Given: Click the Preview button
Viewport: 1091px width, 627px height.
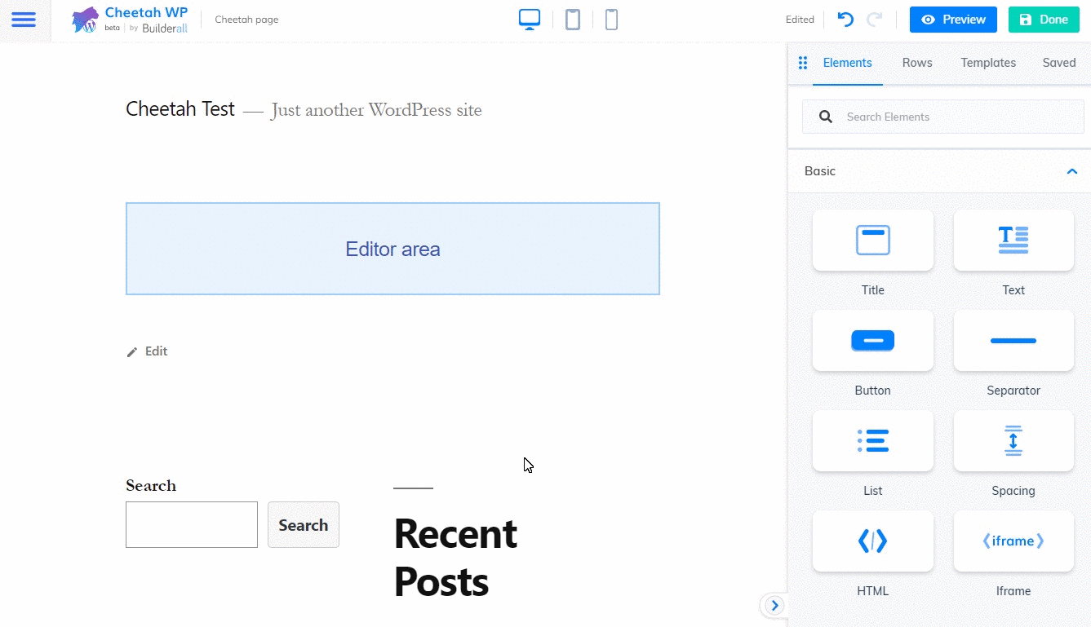Looking at the screenshot, I should pyautogui.click(x=953, y=20).
